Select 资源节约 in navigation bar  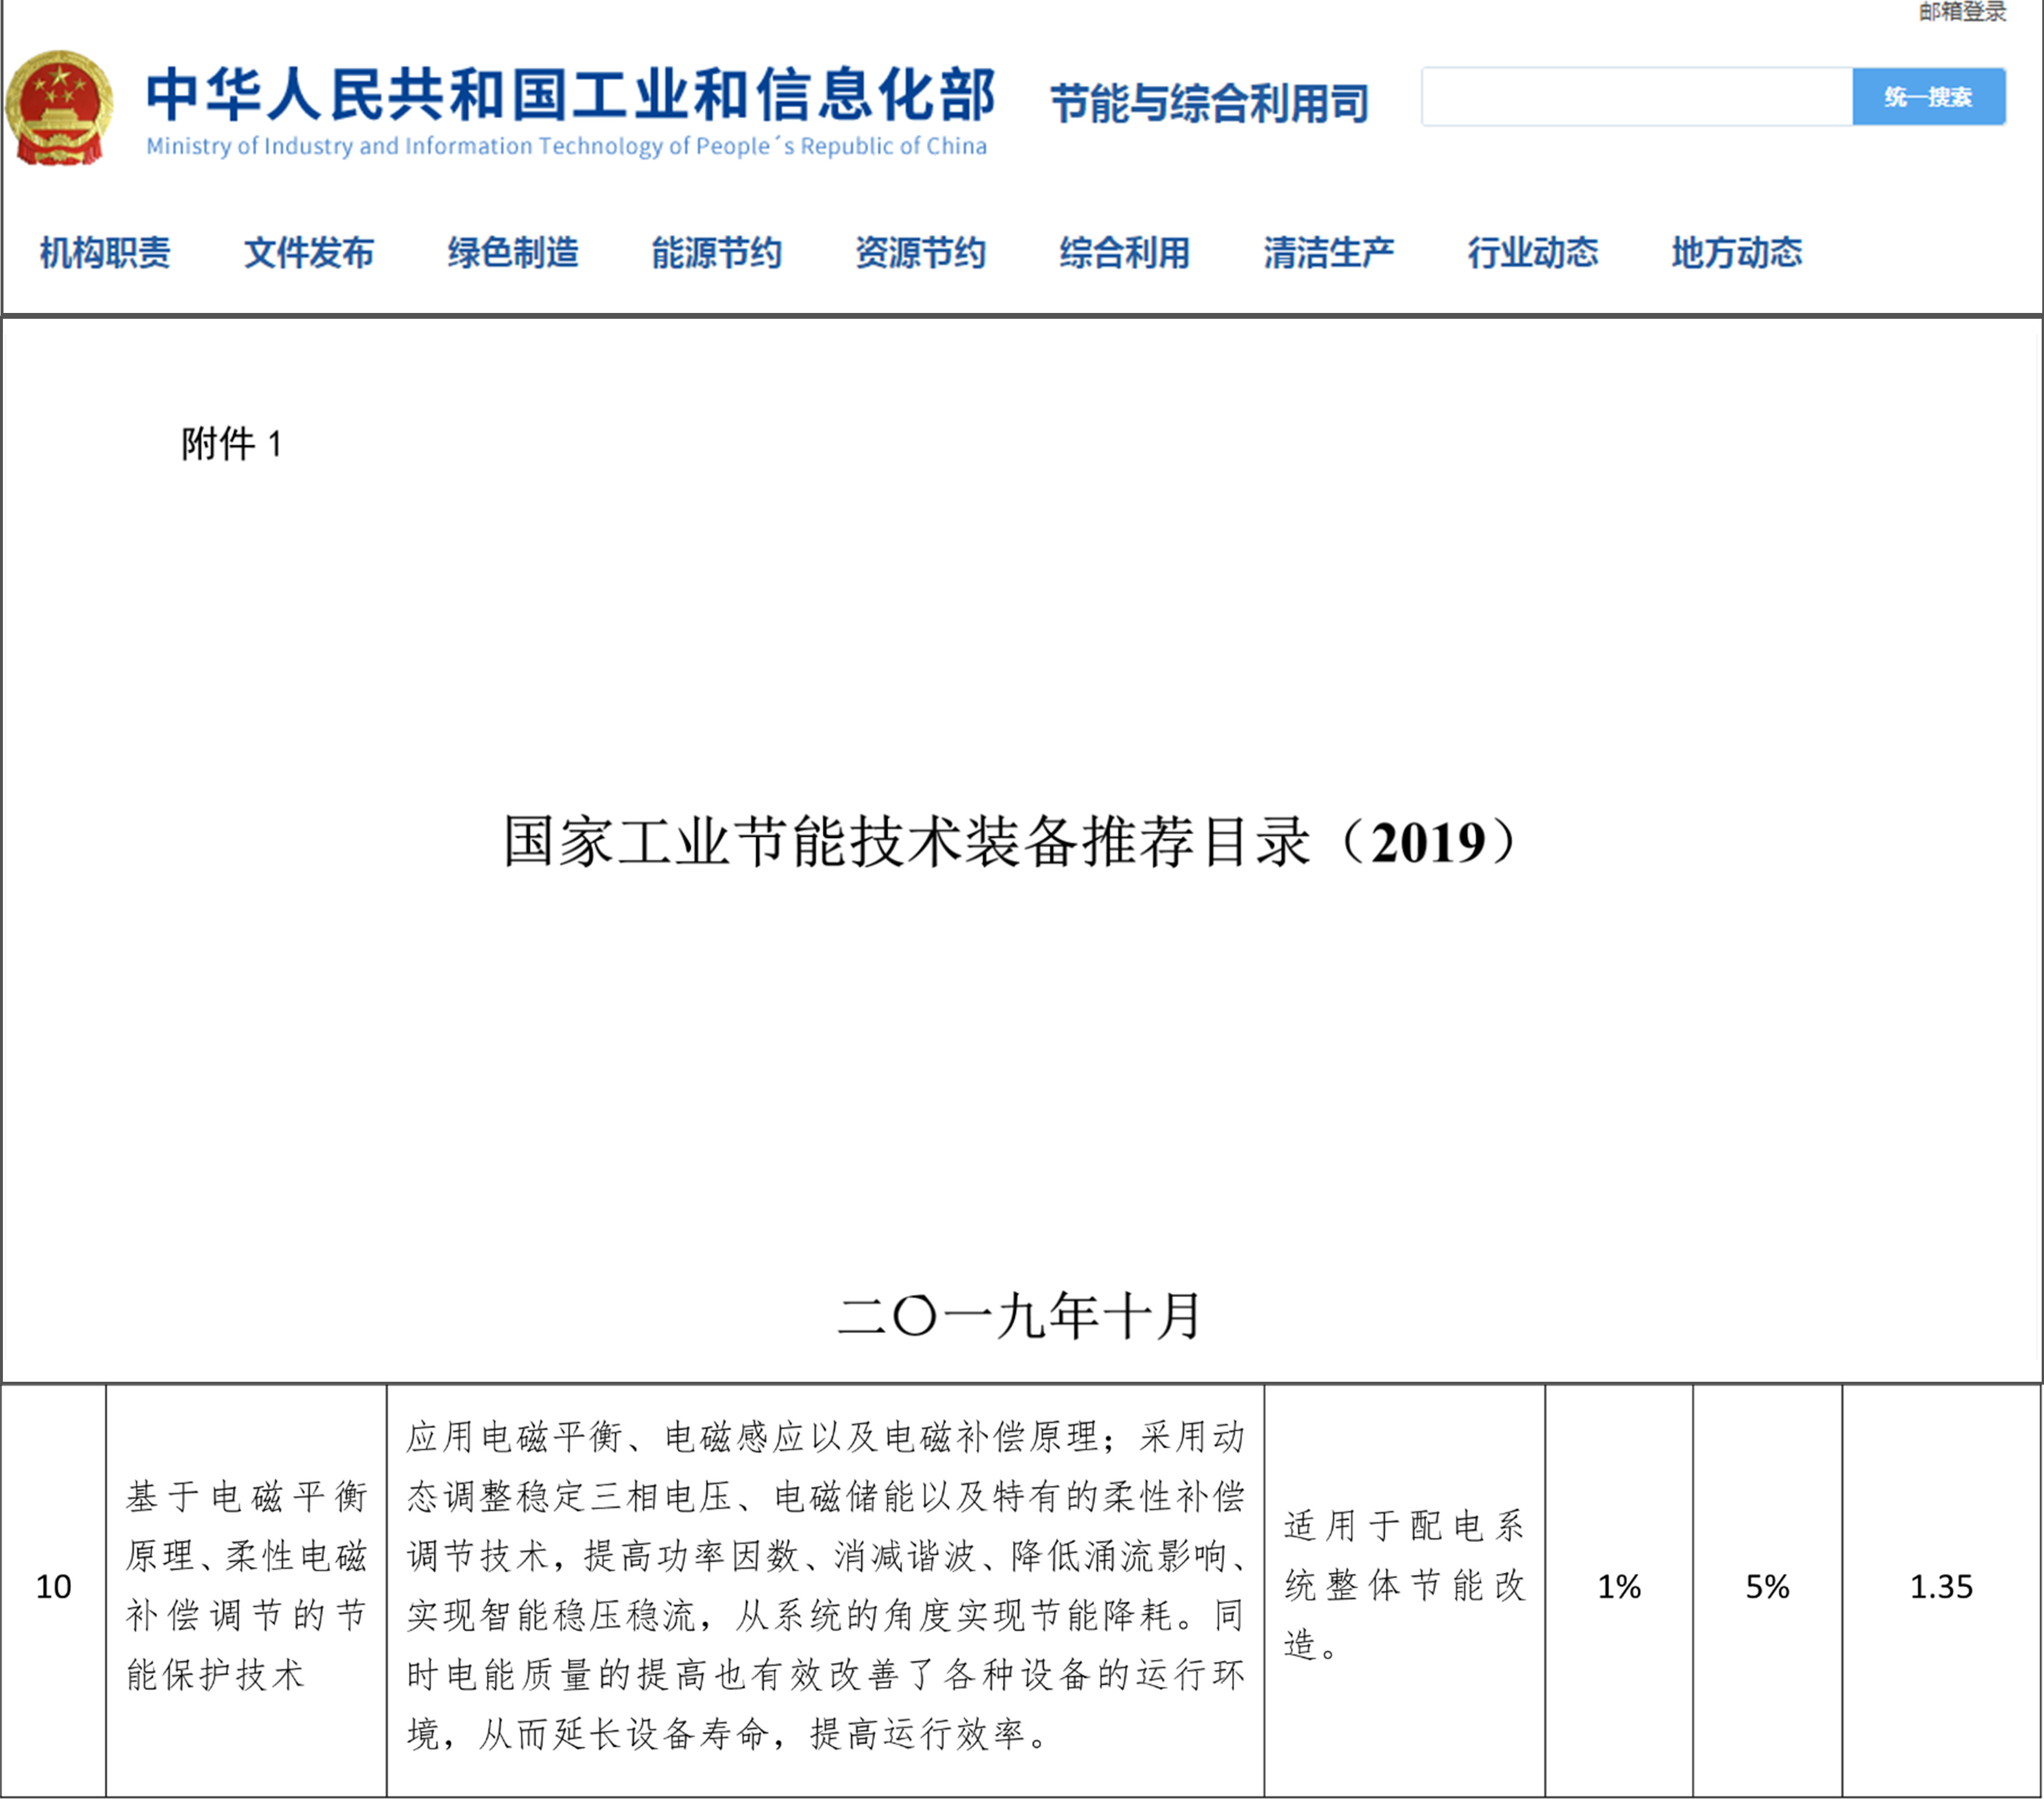[x=921, y=252]
